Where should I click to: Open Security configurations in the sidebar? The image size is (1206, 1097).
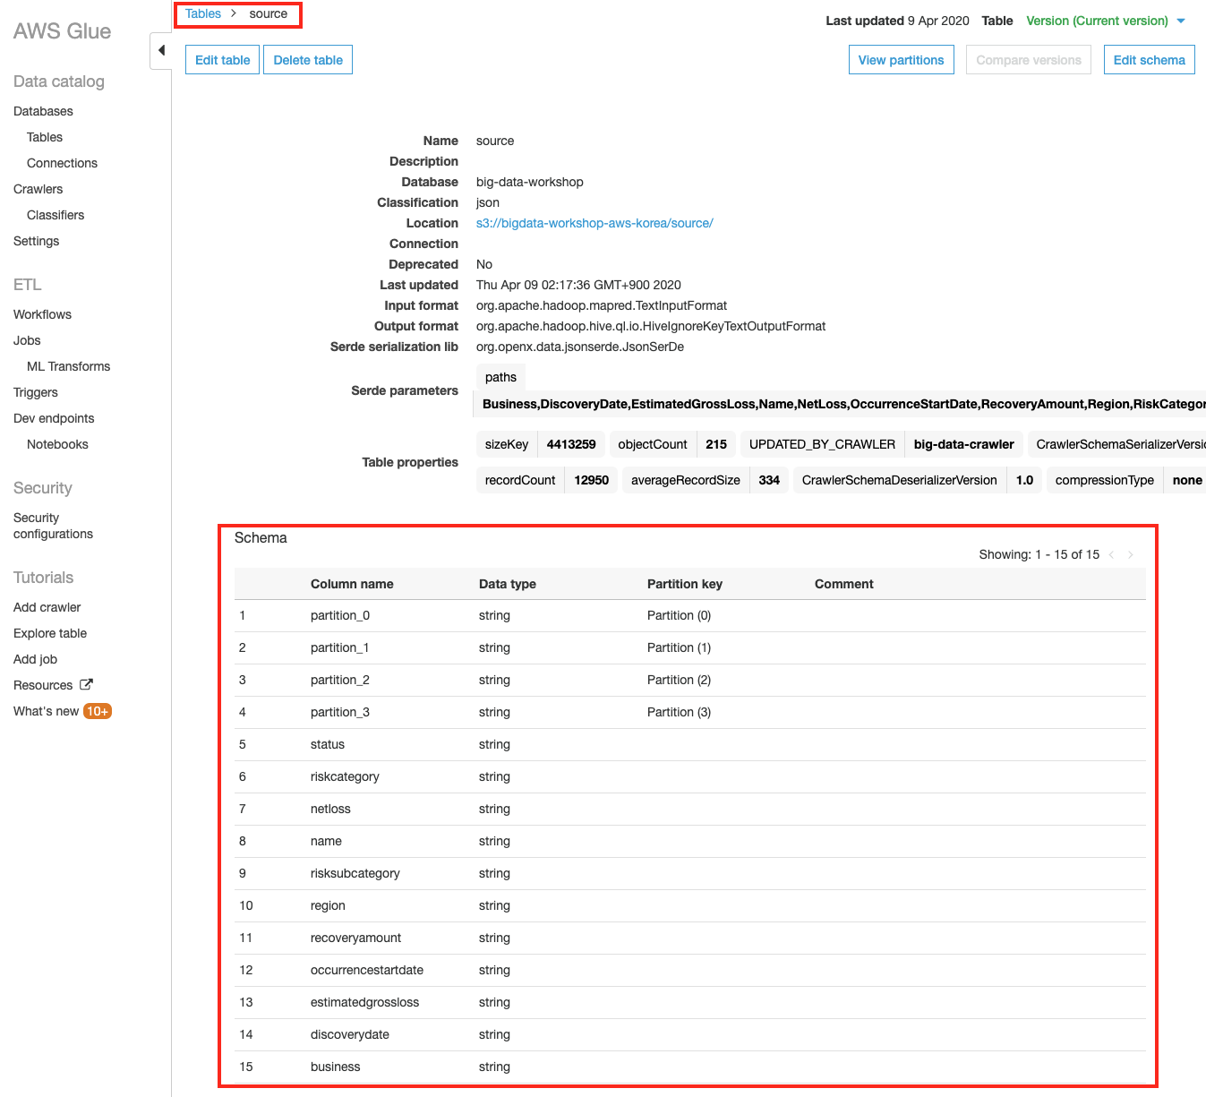click(53, 526)
